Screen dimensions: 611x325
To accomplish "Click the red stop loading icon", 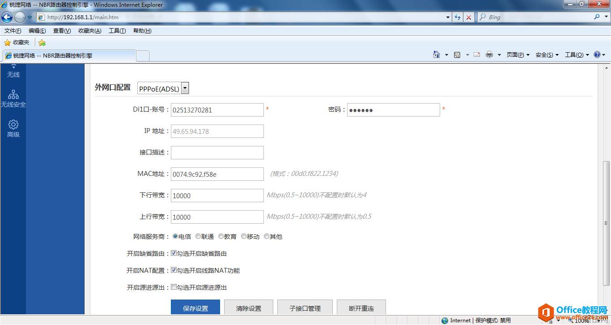I will coord(468,17).
